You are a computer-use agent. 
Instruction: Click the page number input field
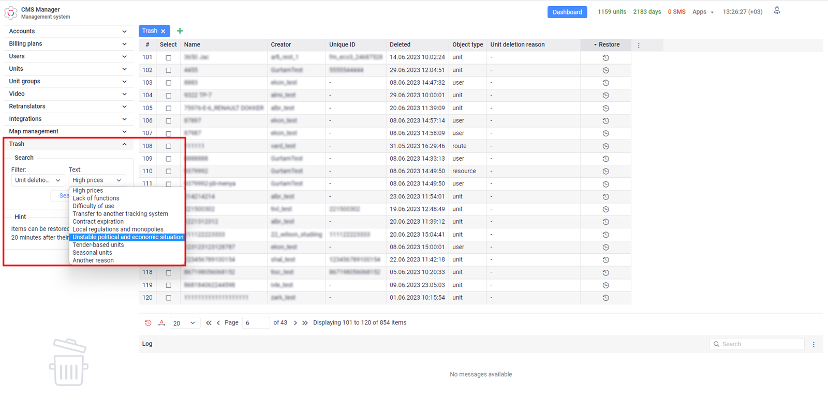[256, 323]
